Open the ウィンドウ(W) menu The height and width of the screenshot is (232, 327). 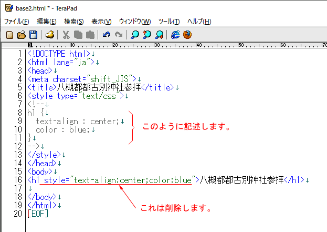[x=135, y=22]
